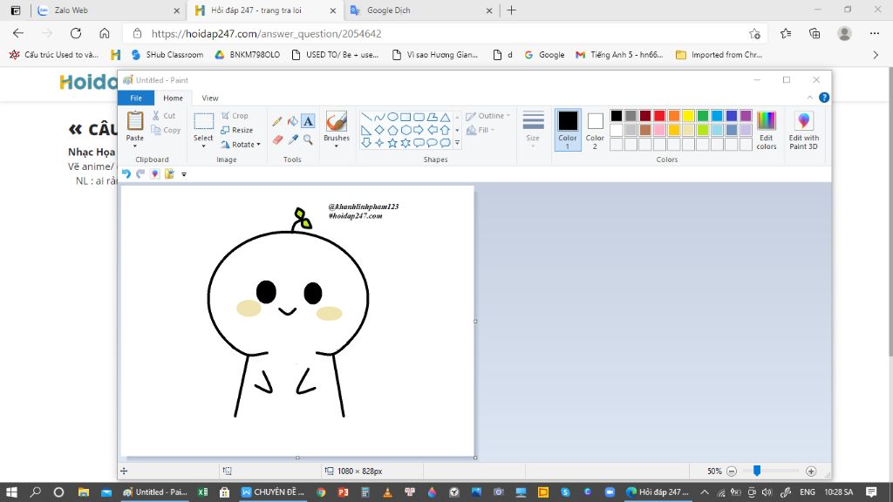The height and width of the screenshot is (502, 893).
Task: Click the Redo arrow in quick access toolbar
Action: pos(140,173)
